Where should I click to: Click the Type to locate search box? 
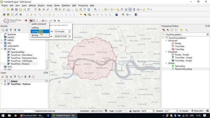17,111
